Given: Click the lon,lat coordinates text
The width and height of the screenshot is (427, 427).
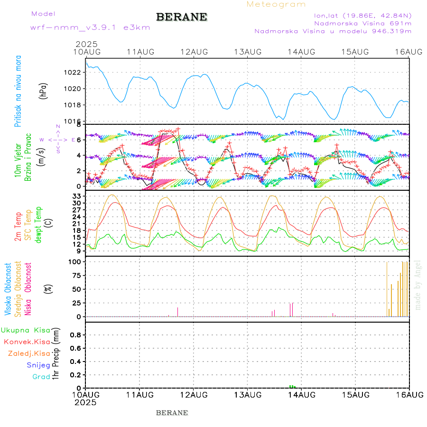Looking at the screenshot, I should [x=363, y=15].
